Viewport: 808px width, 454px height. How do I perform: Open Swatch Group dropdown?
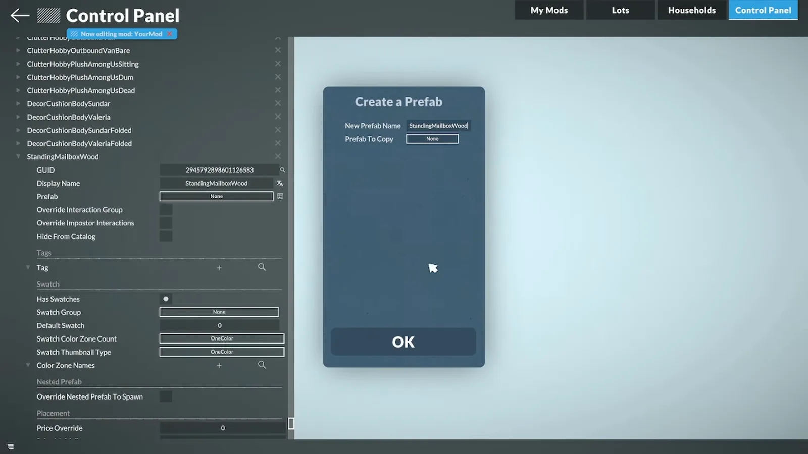tap(219, 312)
